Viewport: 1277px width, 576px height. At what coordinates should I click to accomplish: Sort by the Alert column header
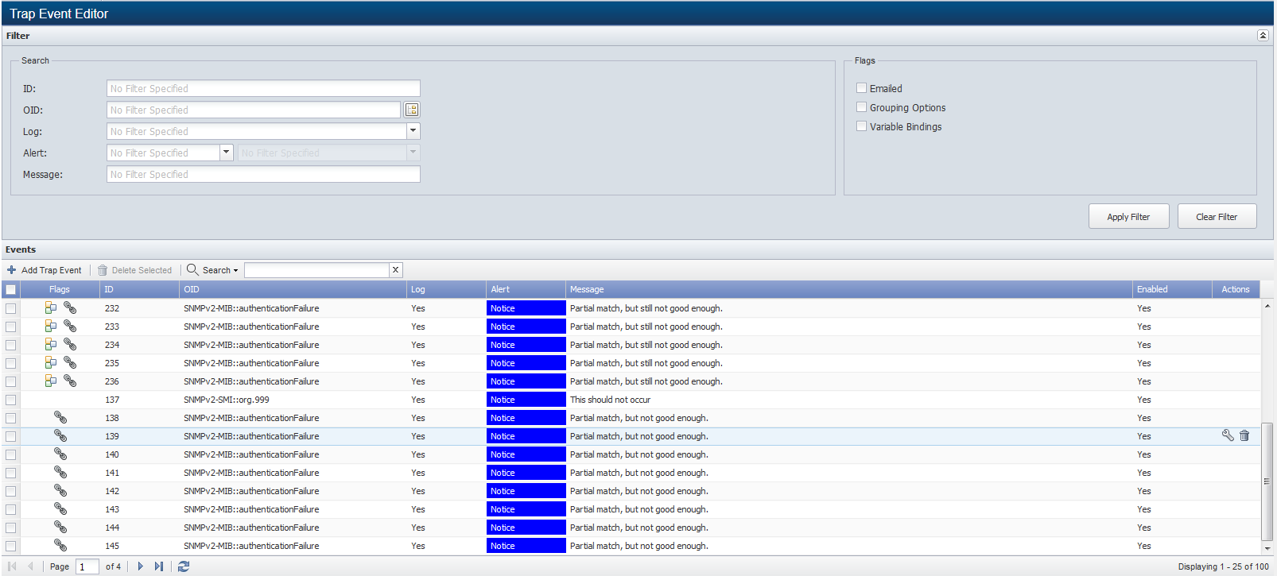[526, 289]
